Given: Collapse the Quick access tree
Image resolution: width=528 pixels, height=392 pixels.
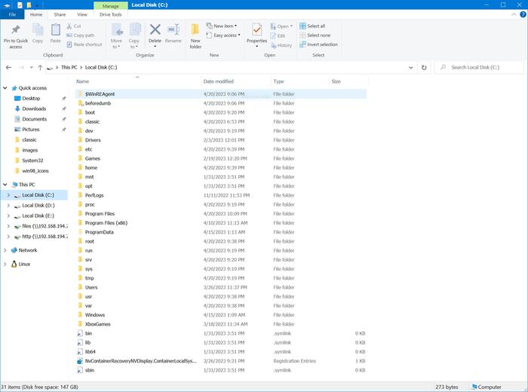Looking at the screenshot, I should (x=5, y=87).
